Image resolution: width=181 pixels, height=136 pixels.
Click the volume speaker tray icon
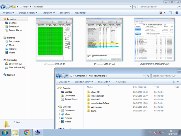[x=163, y=133]
